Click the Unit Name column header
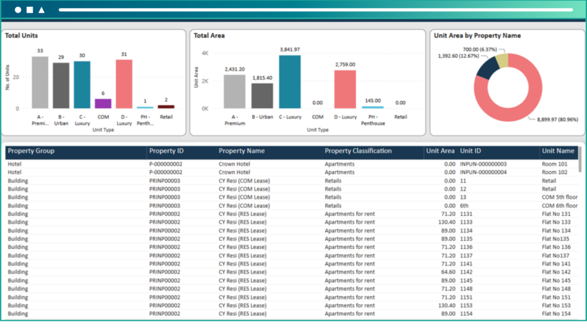Viewport: 587px width, 330px height. (558, 151)
